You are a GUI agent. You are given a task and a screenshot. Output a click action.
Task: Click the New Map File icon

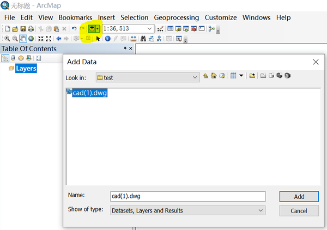point(7,28)
